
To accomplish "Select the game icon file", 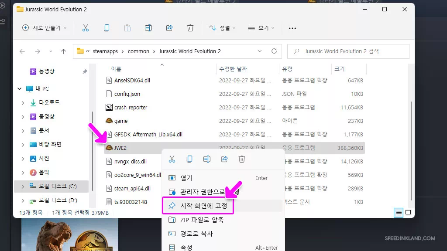I will pos(109,121).
